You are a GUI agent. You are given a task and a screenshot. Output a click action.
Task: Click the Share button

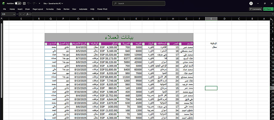tap(268, 9)
